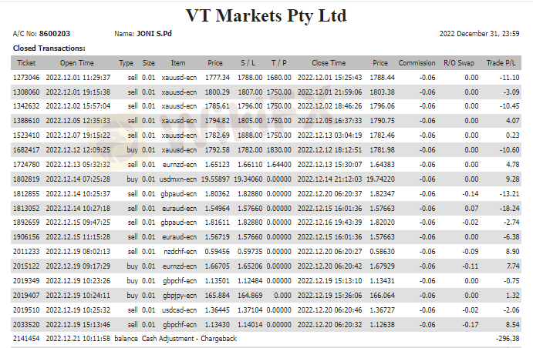Click the usdcad-ecn item cell

click(x=179, y=310)
